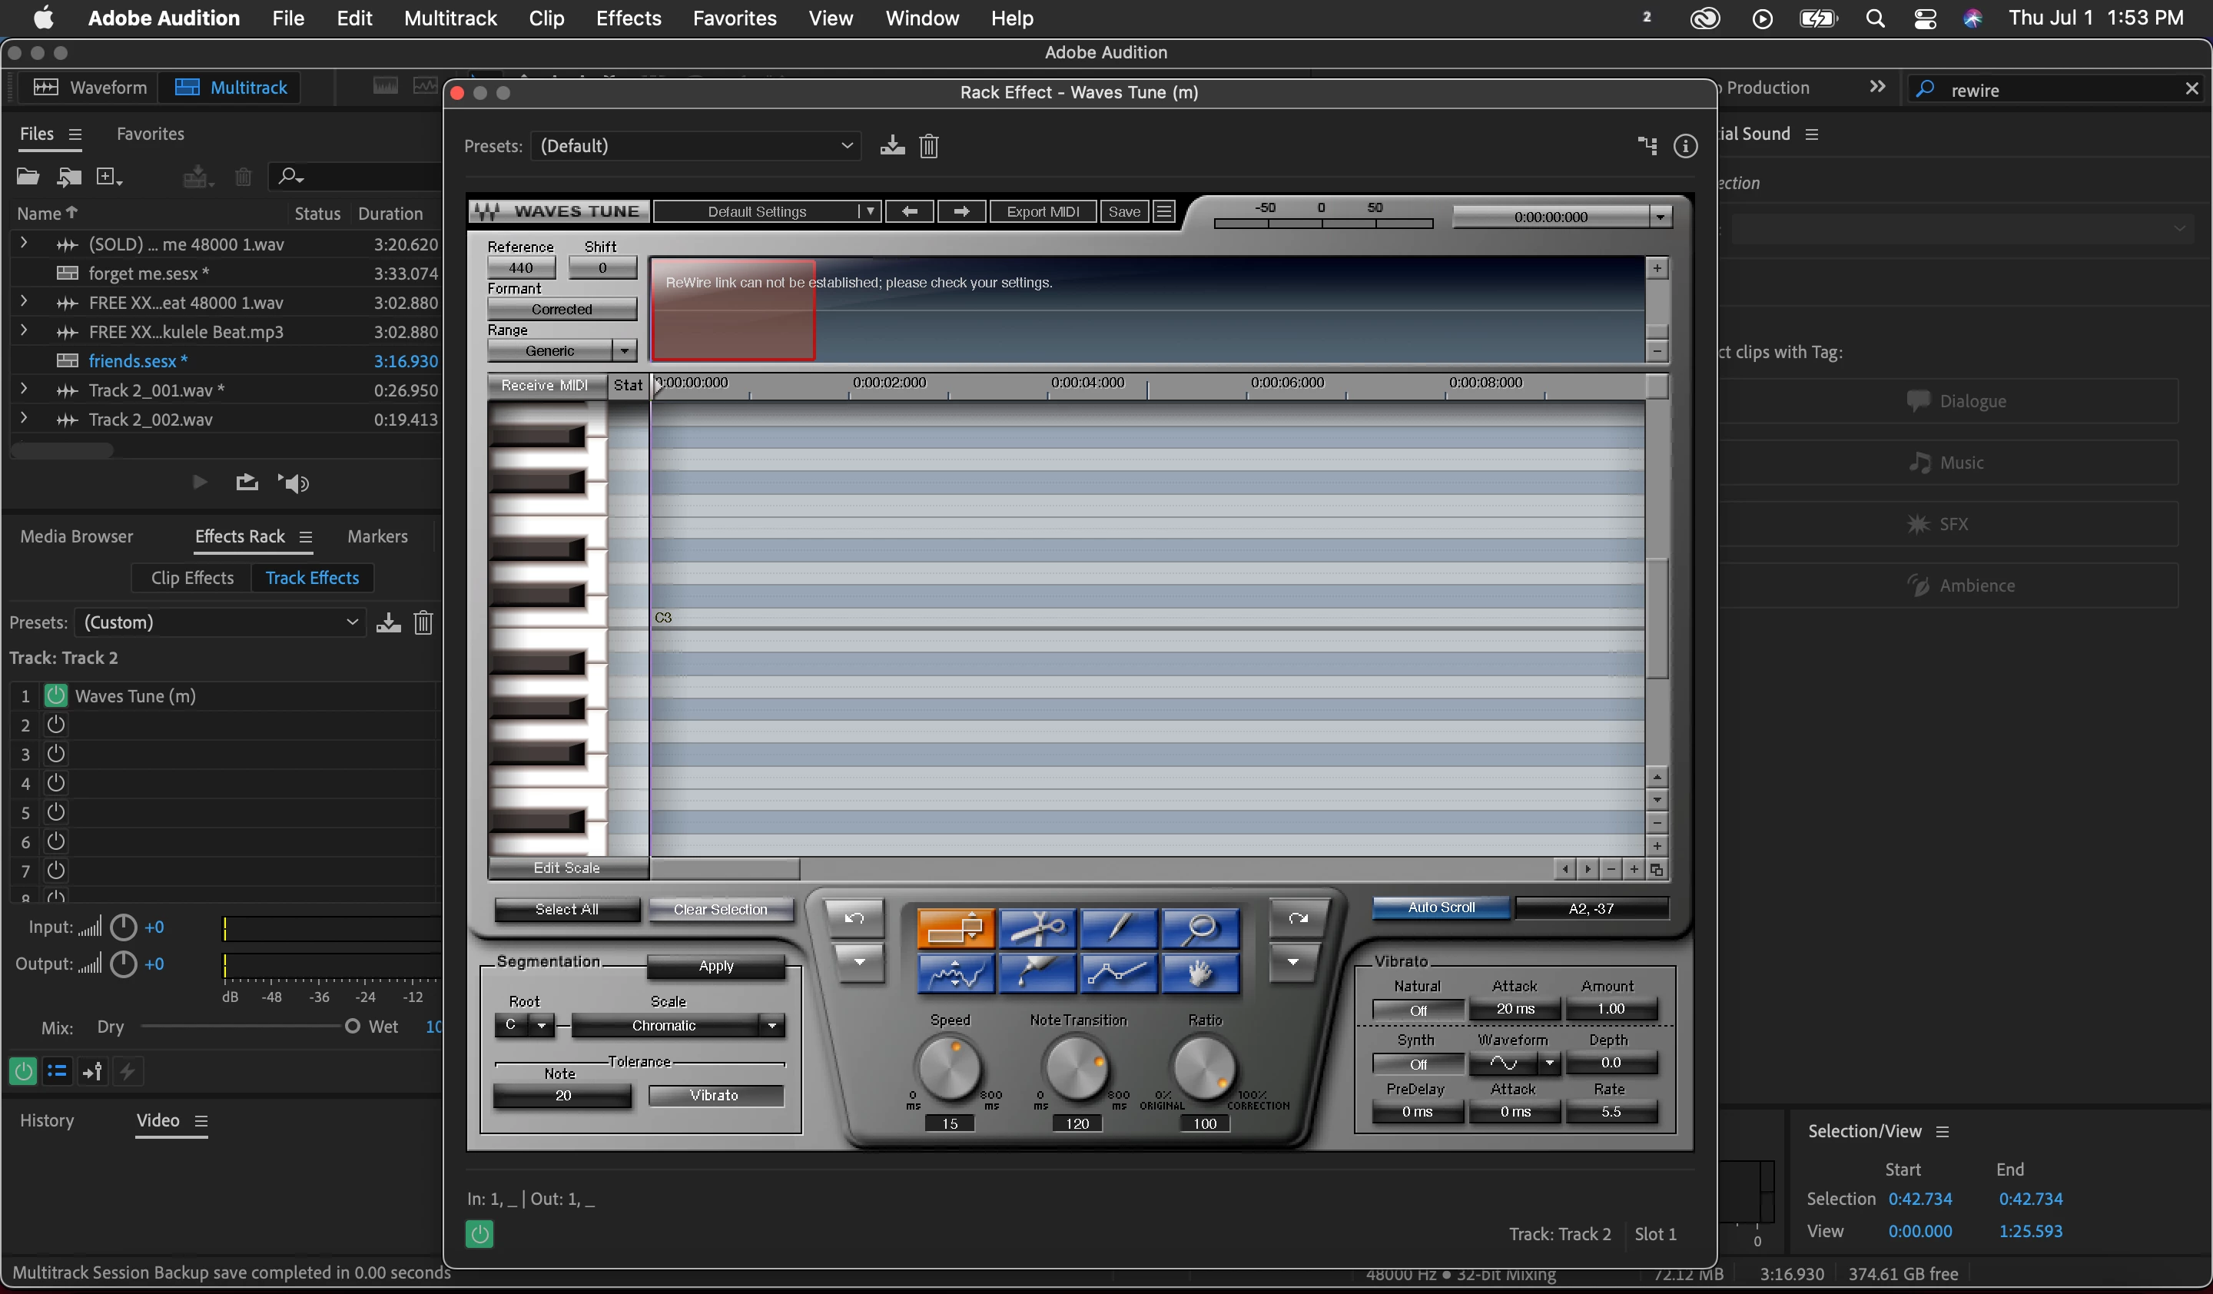Toggle power for Waves Tune rack slot
The width and height of the screenshot is (2213, 1294).
click(x=55, y=695)
